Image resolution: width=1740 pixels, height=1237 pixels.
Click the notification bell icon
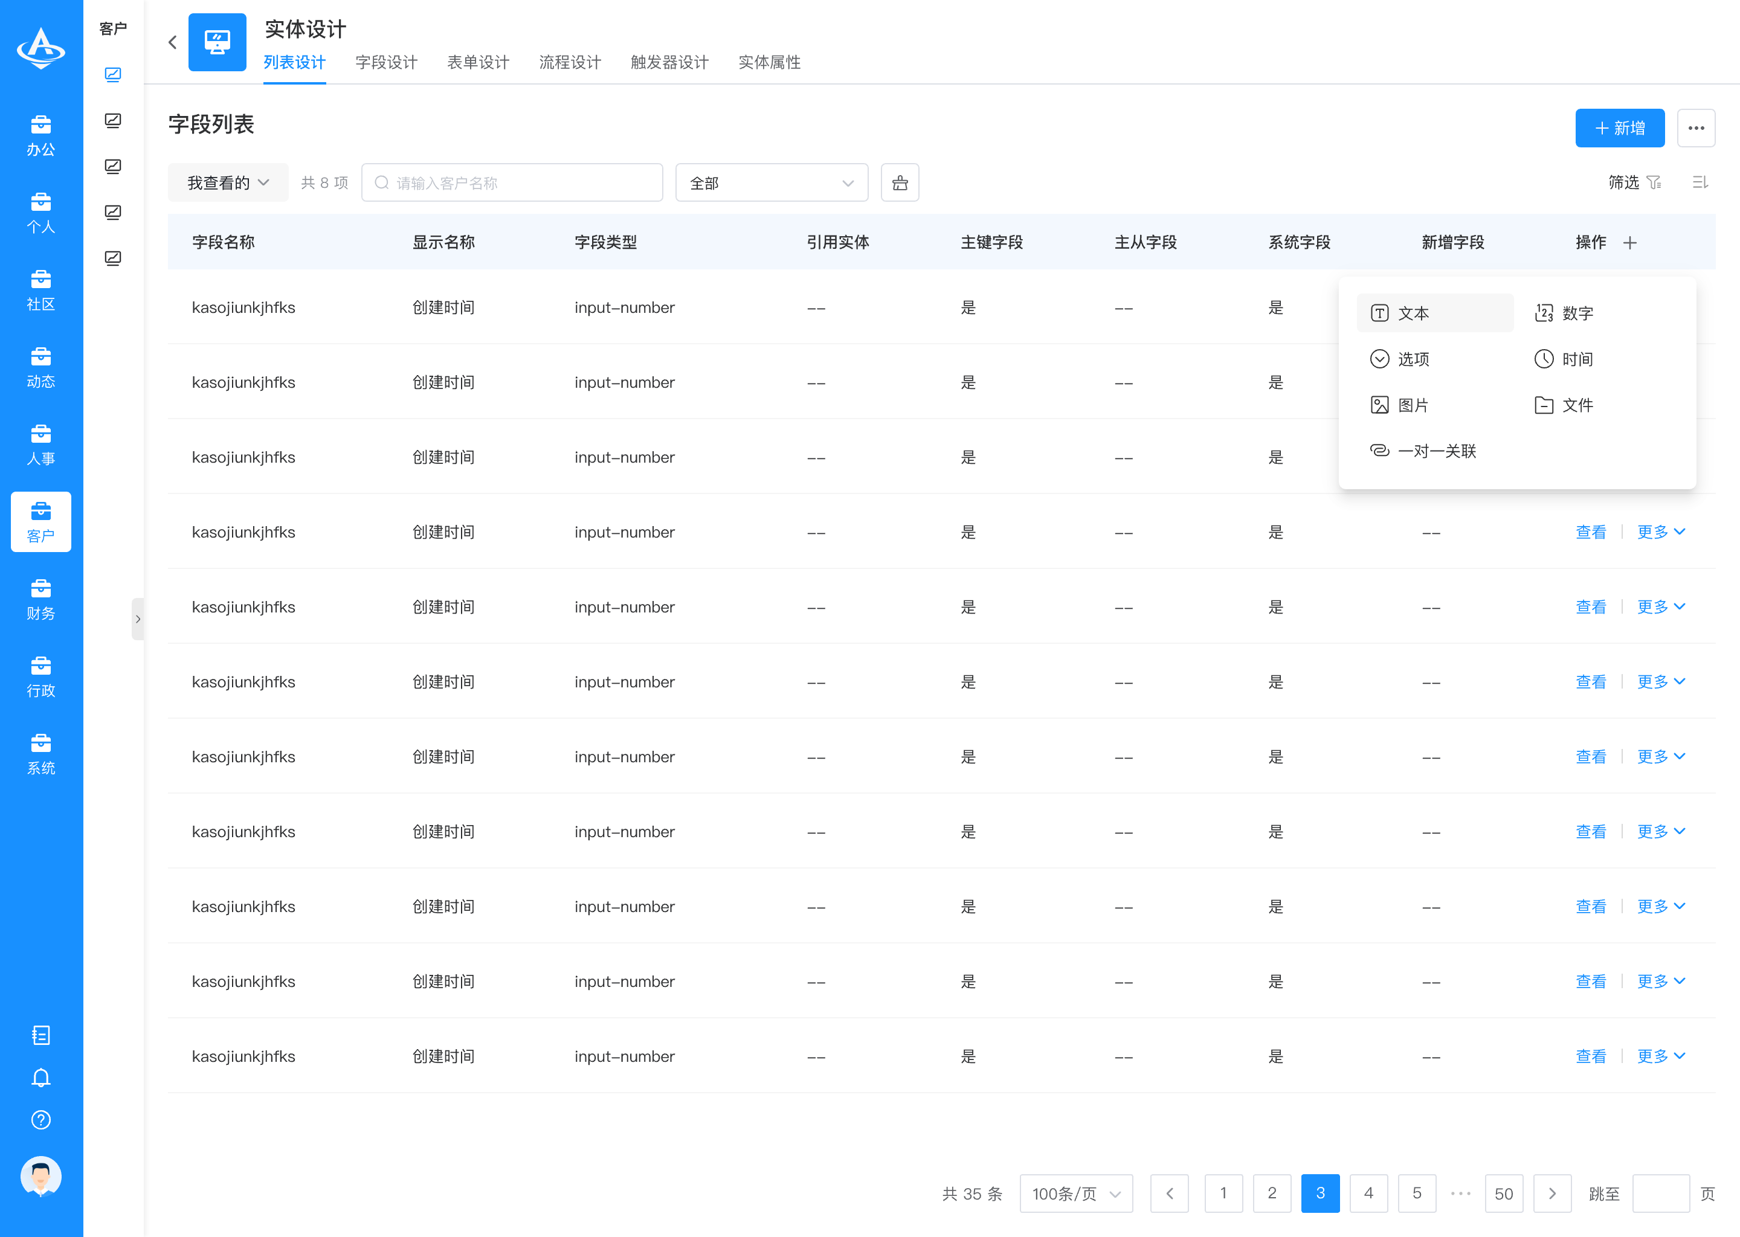[41, 1078]
